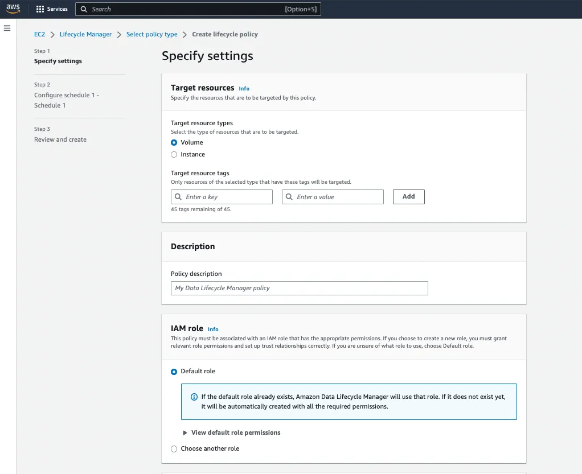Screen dimensions: 582x474
Task: Click the Specify settings page heading
Action: click(x=207, y=56)
